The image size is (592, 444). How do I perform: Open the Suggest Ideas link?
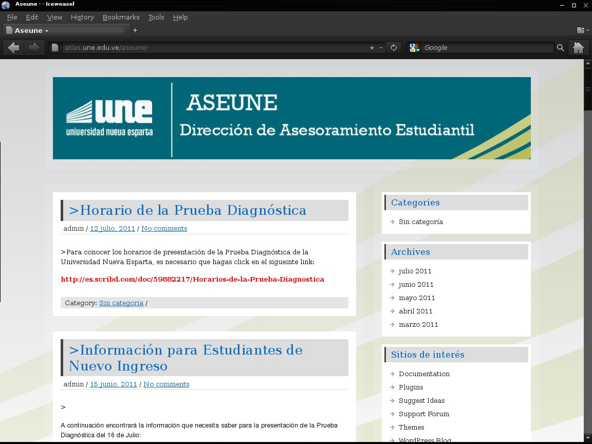[422, 401]
